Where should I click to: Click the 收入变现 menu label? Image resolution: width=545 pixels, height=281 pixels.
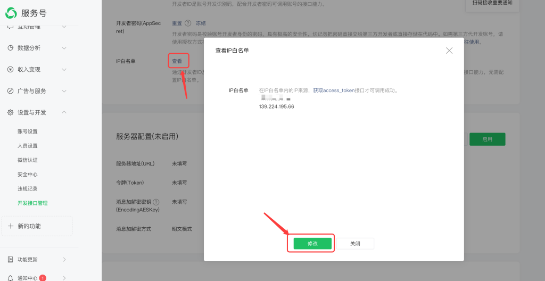(x=29, y=70)
